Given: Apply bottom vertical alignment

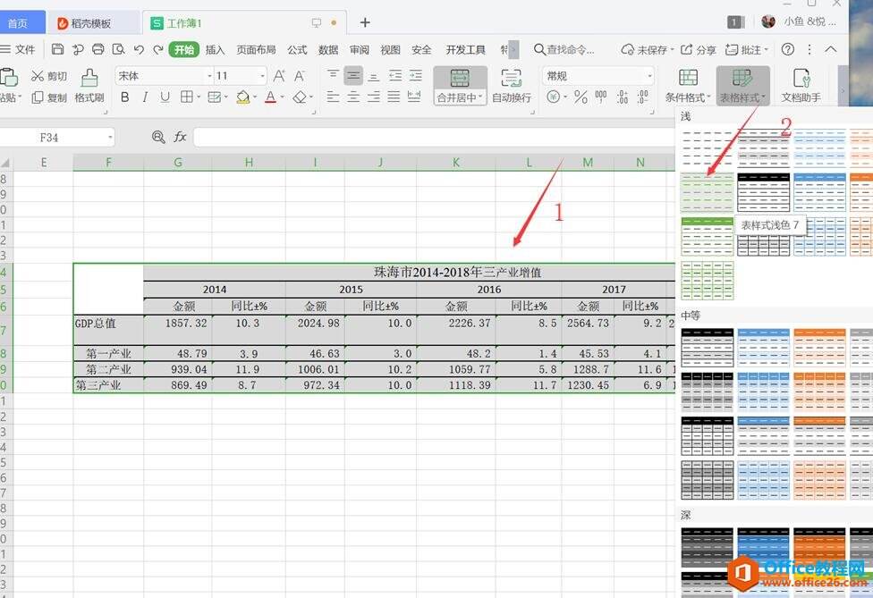Looking at the screenshot, I should [x=374, y=75].
